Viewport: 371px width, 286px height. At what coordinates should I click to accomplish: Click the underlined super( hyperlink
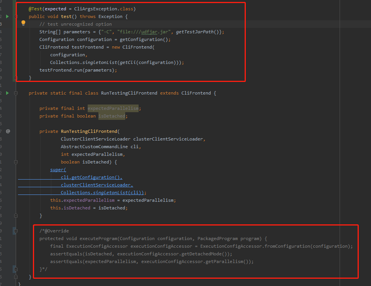tap(57, 169)
